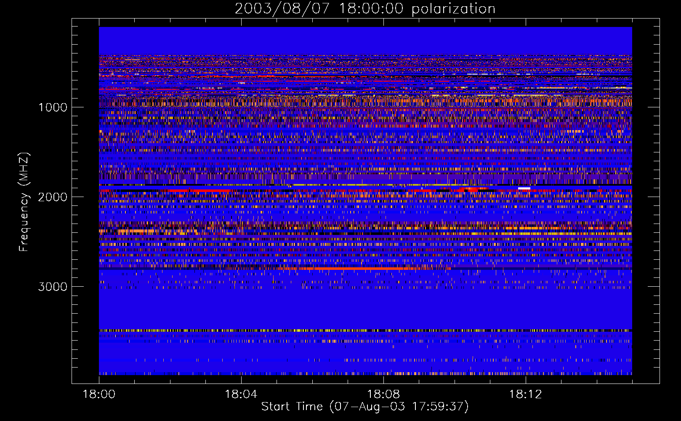The width and height of the screenshot is (681, 421).
Task: Select the 3000 frequency axis label
Action: (x=53, y=287)
